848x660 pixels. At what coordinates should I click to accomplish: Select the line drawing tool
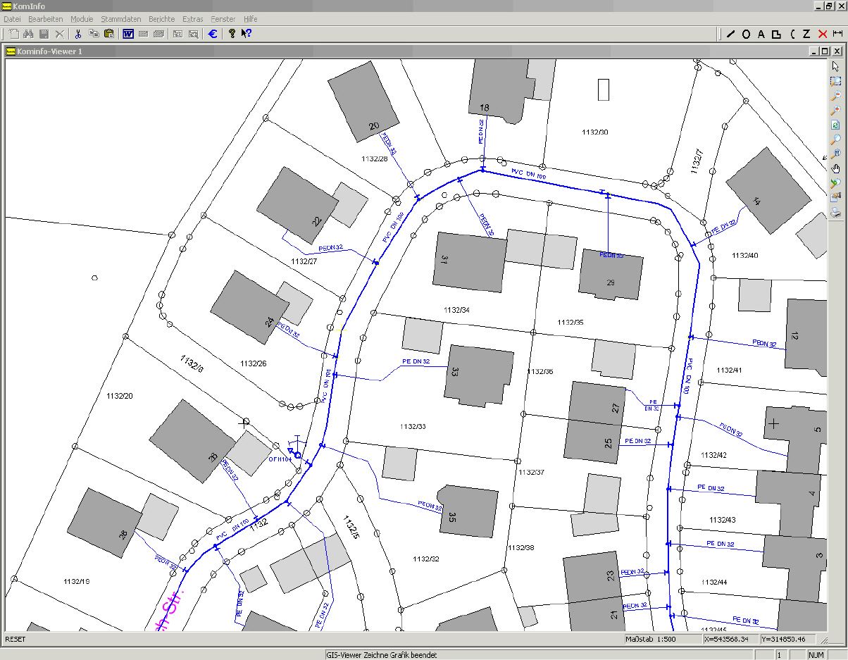(730, 34)
